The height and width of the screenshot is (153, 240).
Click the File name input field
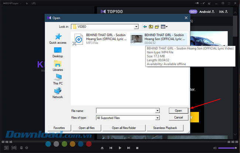pyautogui.click(x=126, y=110)
